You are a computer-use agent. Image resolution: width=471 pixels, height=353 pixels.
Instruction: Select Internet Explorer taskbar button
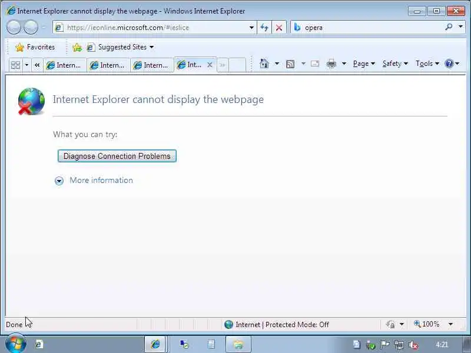[x=155, y=344]
